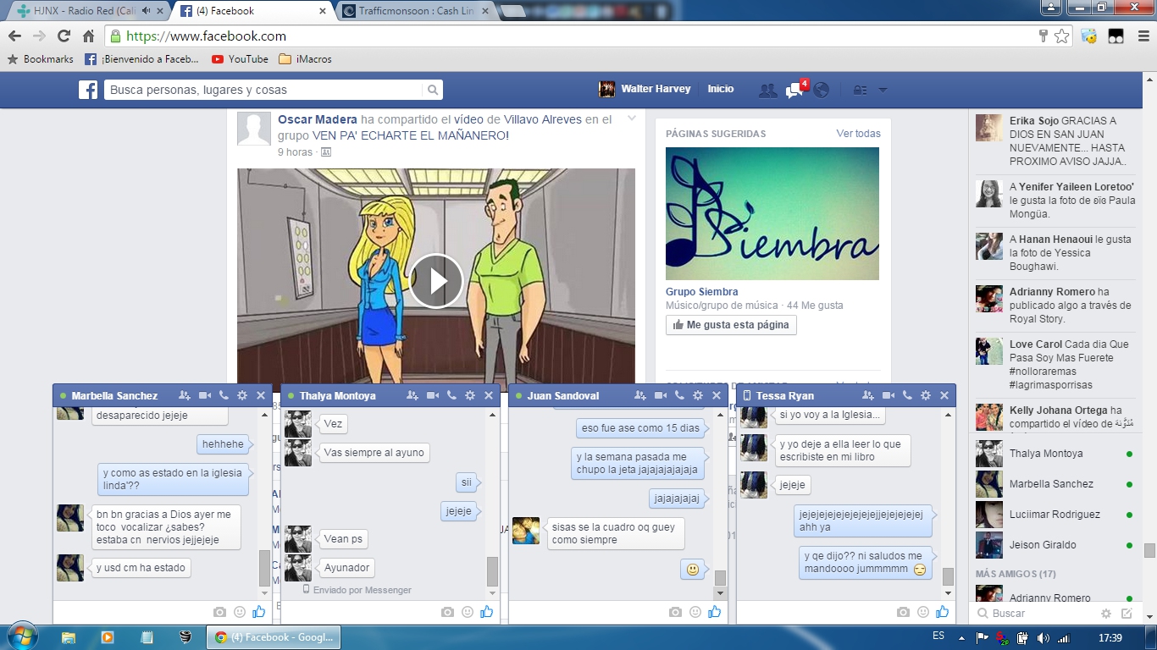Image resolution: width=1157 pixels, height=650 pixels.
Task: Open chat sidebar options gear
Action: tap(1106, 614)
